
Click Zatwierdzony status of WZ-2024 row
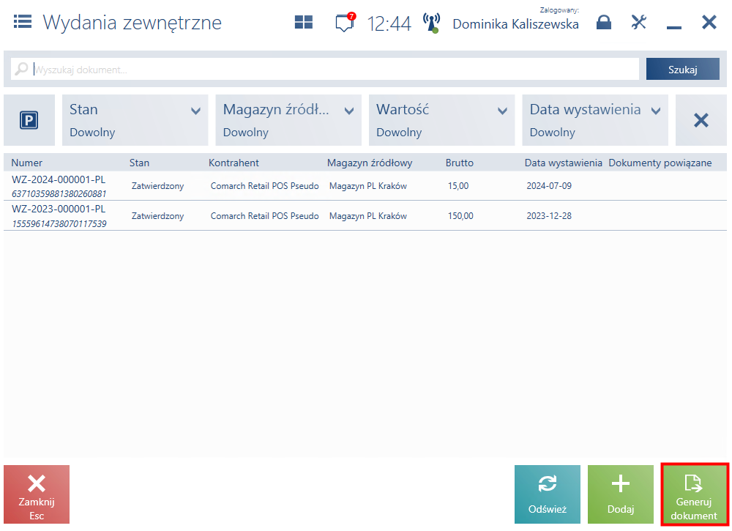157,186
